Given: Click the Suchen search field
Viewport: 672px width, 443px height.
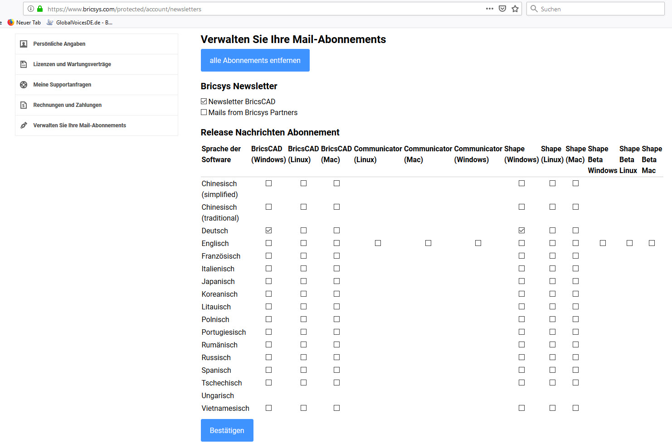Looking at the screenshot, I should point(599,9).
